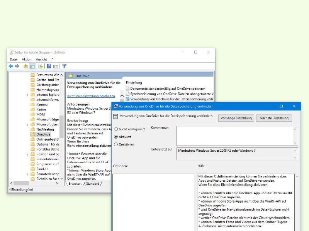The width and height of the screenshot is (309, 231).
Task: Click into the Kommentar text field
Action: (235, 136)
